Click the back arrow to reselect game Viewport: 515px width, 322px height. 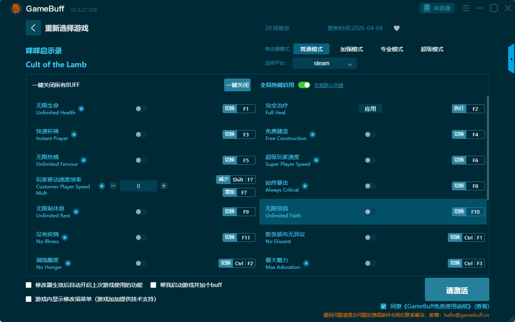tap(33, 28)
